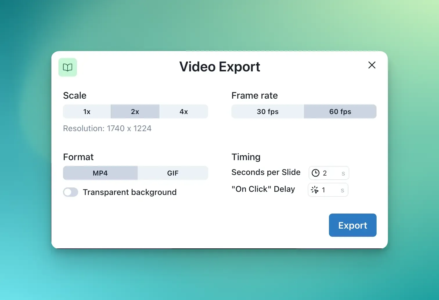Image resolution: width=439 pixels, height=300 pixels.
Task: Select 4x scale option
Action: pyautogui.click(x=184, y=112)
